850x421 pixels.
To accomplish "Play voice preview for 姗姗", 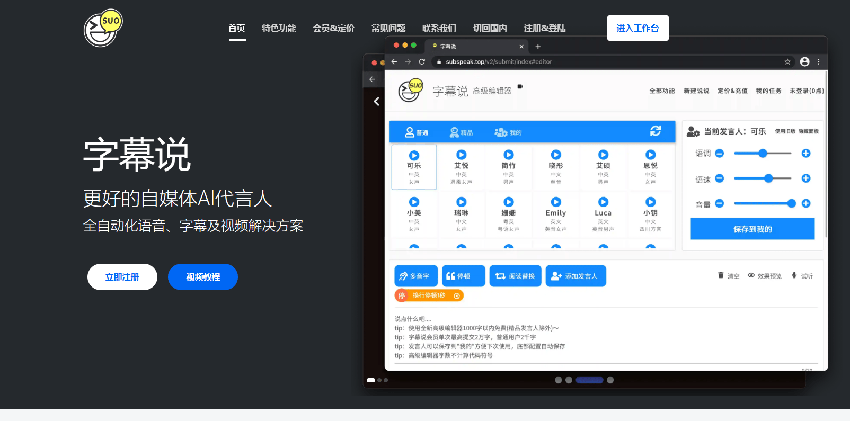I will (x=509, y=202).
